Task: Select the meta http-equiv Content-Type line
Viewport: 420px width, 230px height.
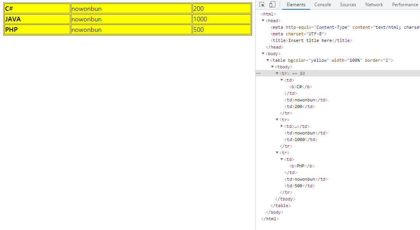Action: click(x=345, y=27)
